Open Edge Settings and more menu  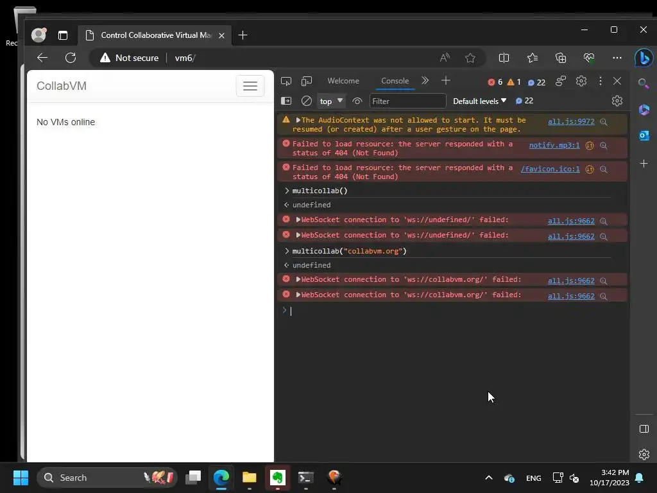[x=617, y=58]
